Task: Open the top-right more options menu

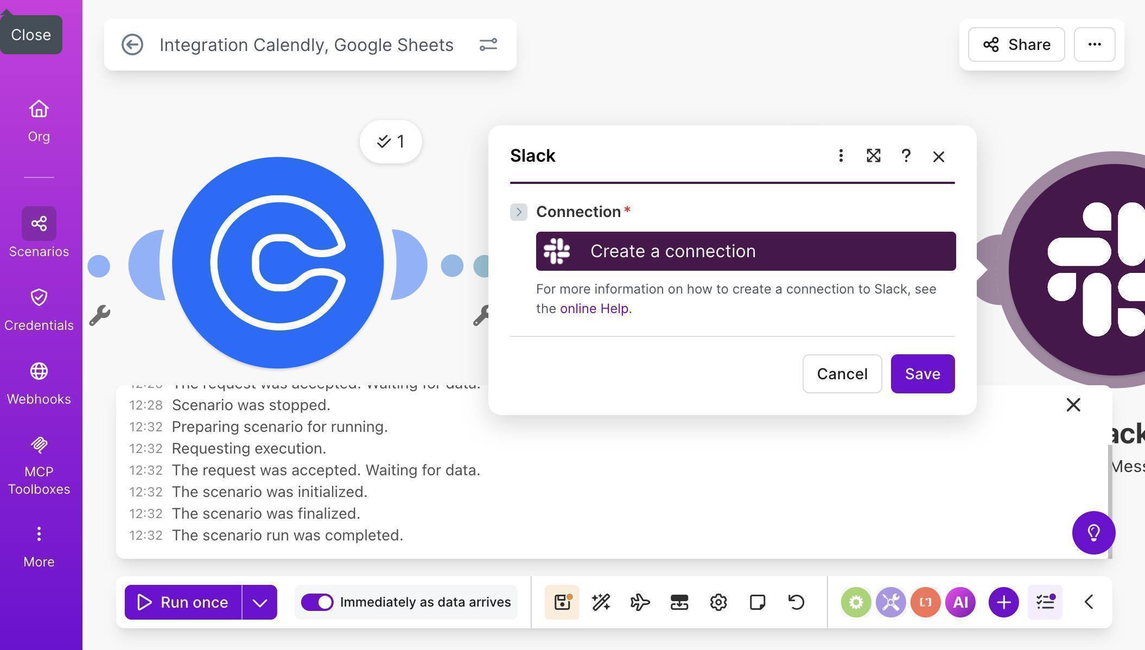Action: click(x=1094, y=44)
